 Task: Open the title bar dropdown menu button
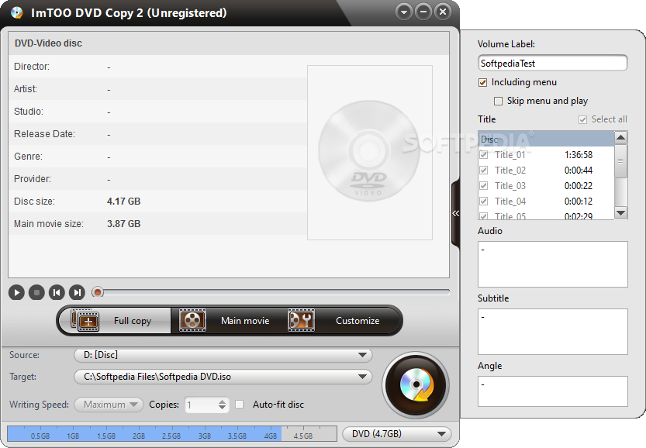pos(404,12)
